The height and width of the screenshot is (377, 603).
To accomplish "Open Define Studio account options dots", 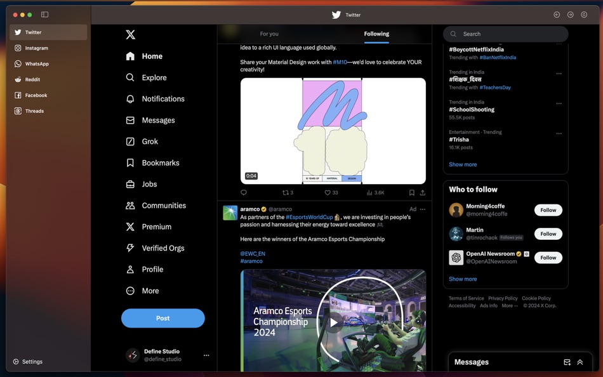I will pos(206,355).
